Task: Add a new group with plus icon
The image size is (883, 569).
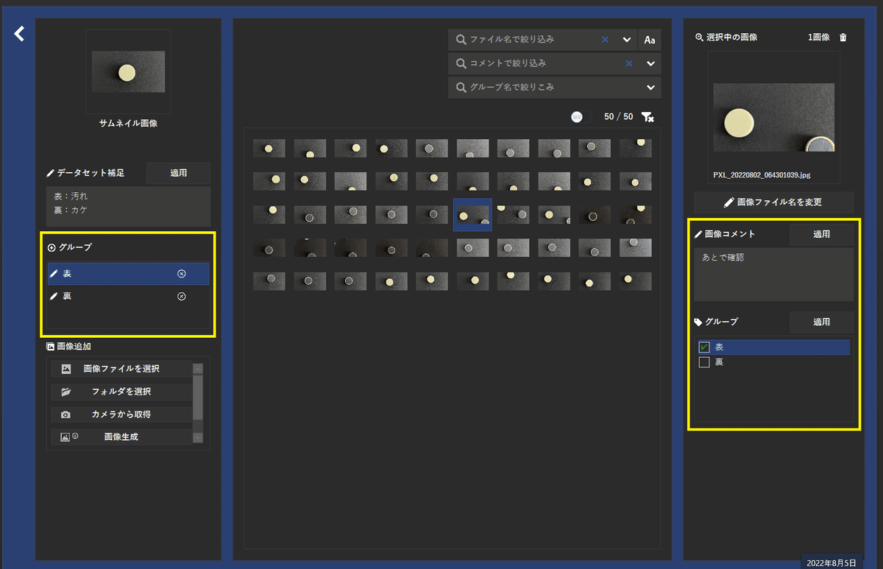Action: 52,248
